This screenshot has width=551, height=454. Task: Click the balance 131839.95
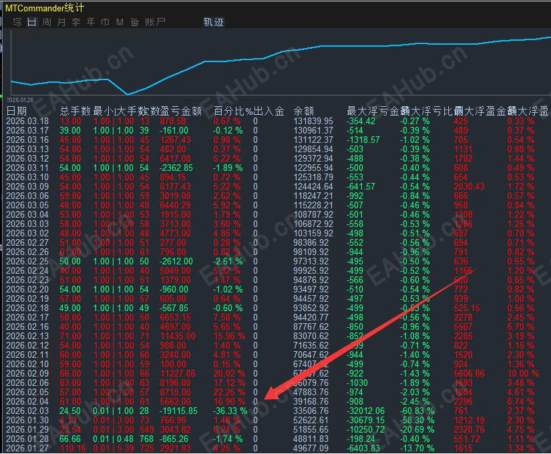313,122
